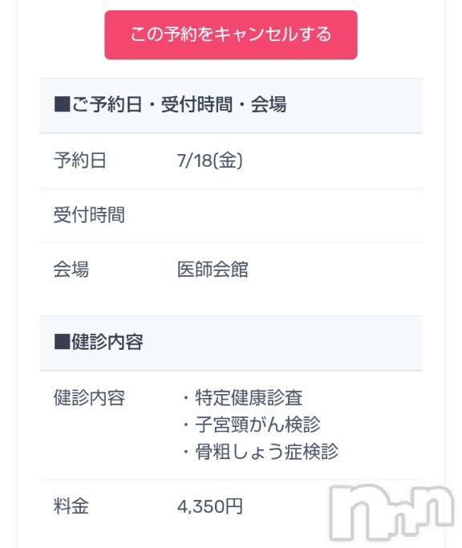Click the 会場 row label

point(71,269)
